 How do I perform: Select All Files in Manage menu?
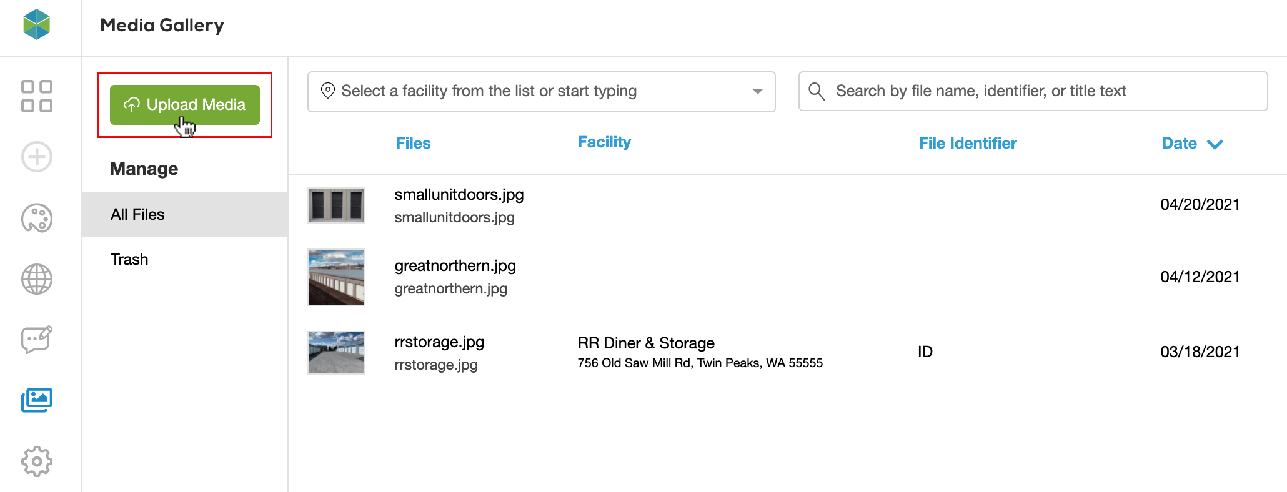(x=137, y=215)
